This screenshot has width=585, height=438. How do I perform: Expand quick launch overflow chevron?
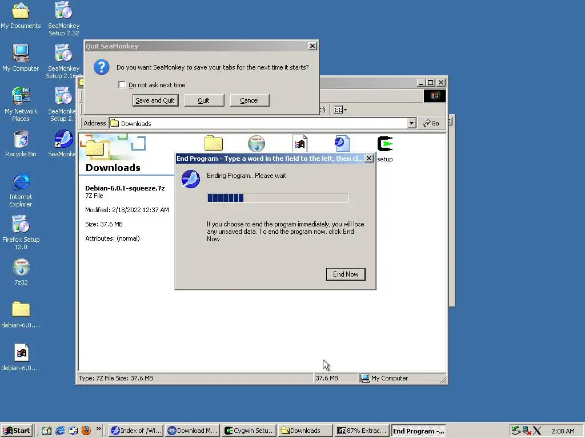coord(98,429)
